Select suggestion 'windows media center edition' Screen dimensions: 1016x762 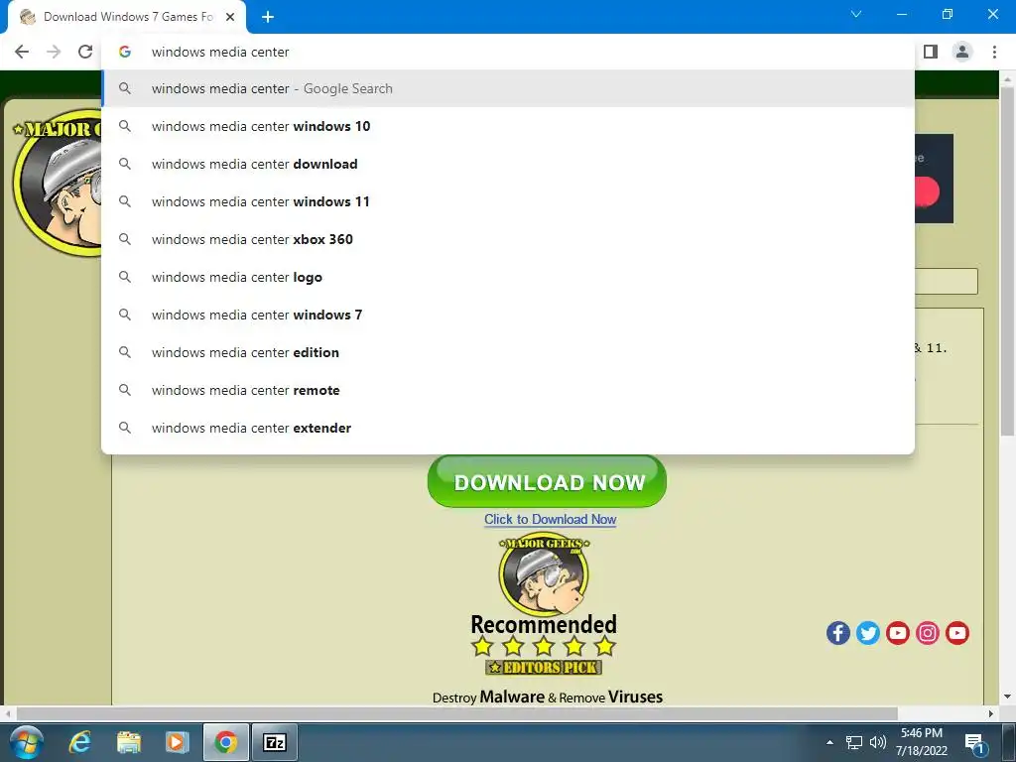click(x=508, y=352)
